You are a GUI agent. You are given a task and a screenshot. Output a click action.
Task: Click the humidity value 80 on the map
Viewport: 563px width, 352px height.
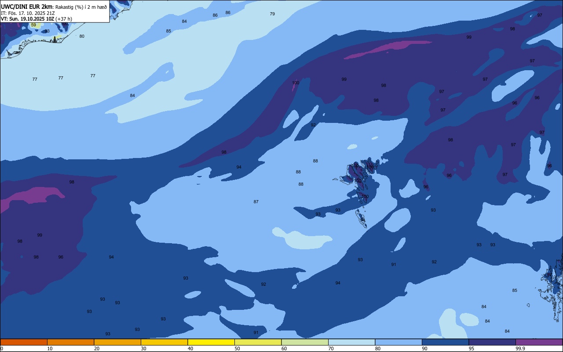82,36
